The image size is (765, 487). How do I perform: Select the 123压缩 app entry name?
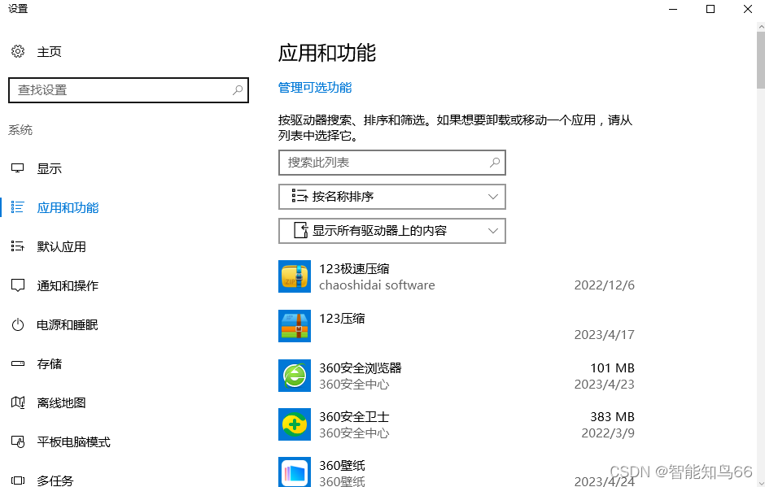342,319
